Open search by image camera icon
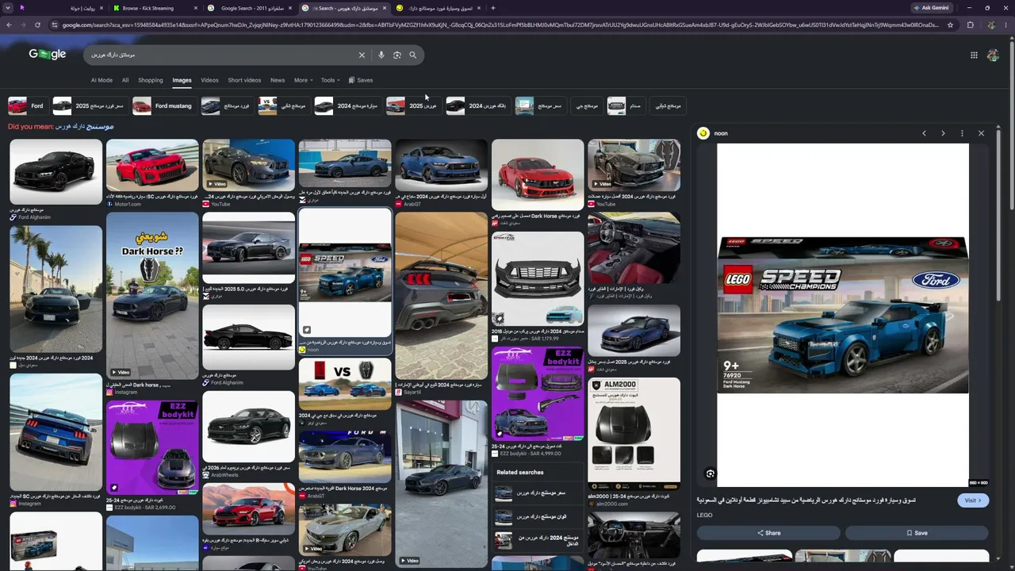Screen dimensions: 1015x571 [397, 56]
